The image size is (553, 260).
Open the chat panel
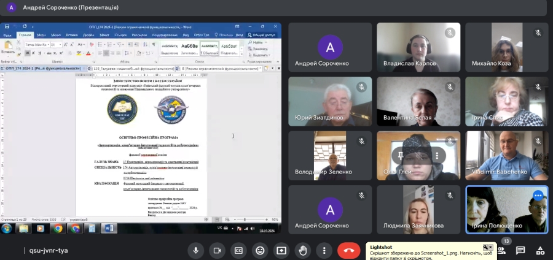click(x=520, y=250)
